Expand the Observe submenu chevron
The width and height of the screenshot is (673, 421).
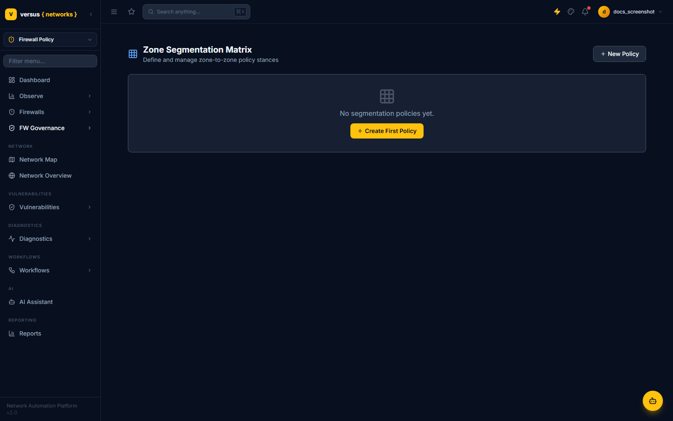coord(90,96)
